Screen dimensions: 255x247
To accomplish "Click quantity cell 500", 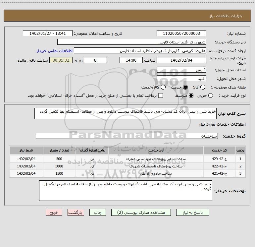I will tap(59, 159).
